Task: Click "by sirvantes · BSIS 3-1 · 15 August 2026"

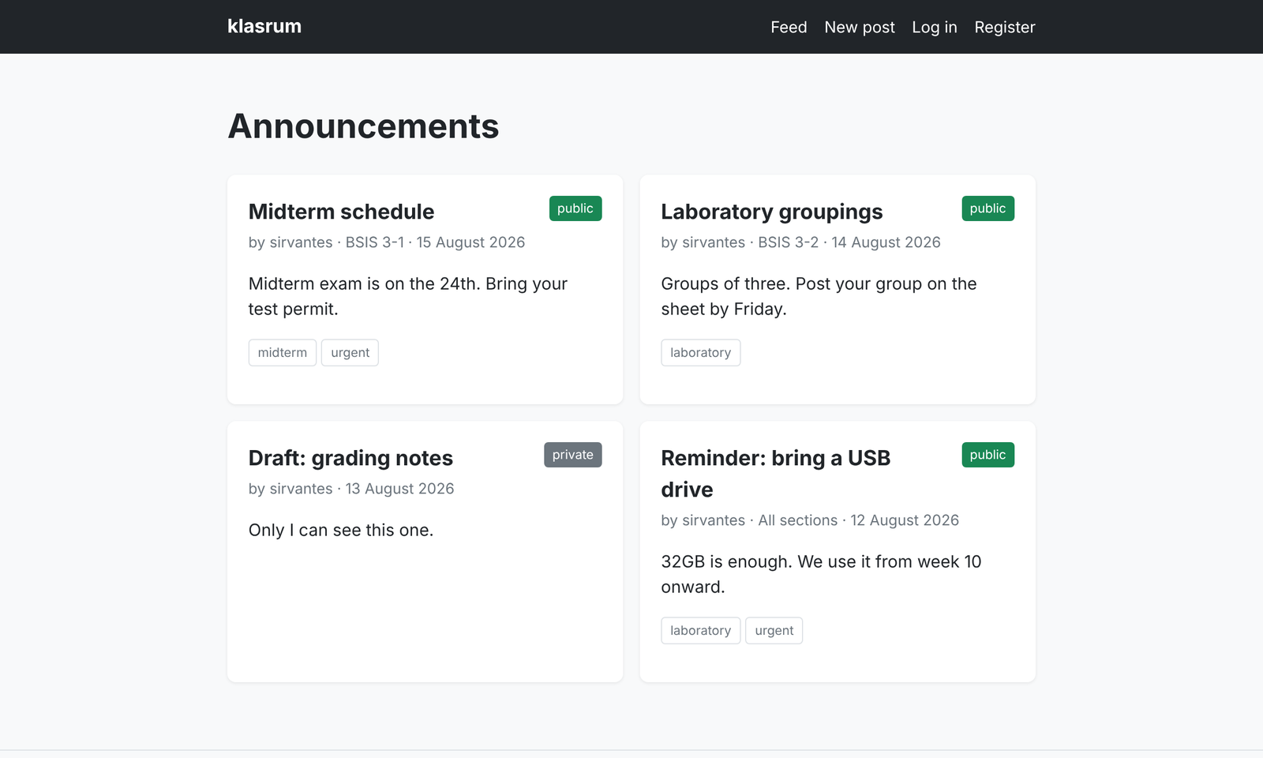Action: pos(387,242)
